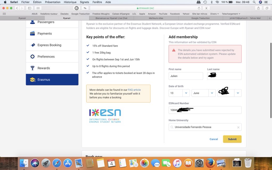Open the Erasmus sidebar section
Screen dimensions: 272x170
coord(52,80)
